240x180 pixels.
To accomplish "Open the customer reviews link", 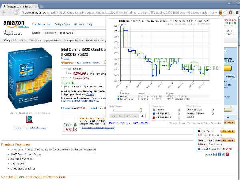I will 89,63.
